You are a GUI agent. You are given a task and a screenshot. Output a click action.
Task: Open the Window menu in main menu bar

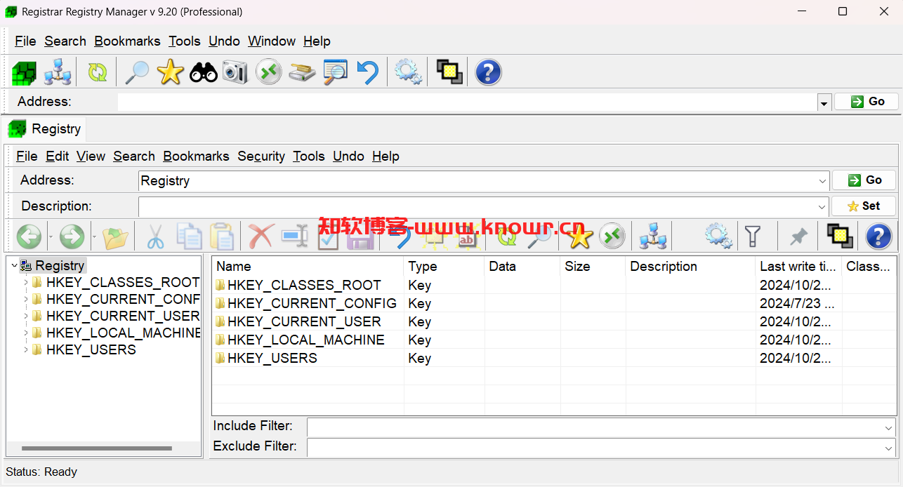[271, 41]
